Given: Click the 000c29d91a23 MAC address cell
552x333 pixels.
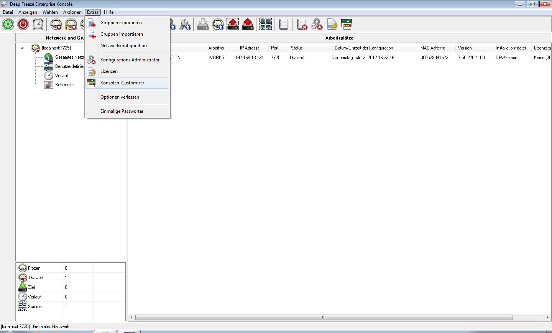Looking at the screenshot, I should pyautogui.click(x=434, y=58).
